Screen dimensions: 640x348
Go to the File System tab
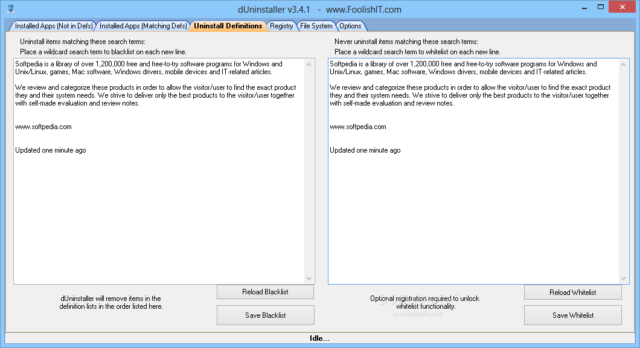point(316,26)
